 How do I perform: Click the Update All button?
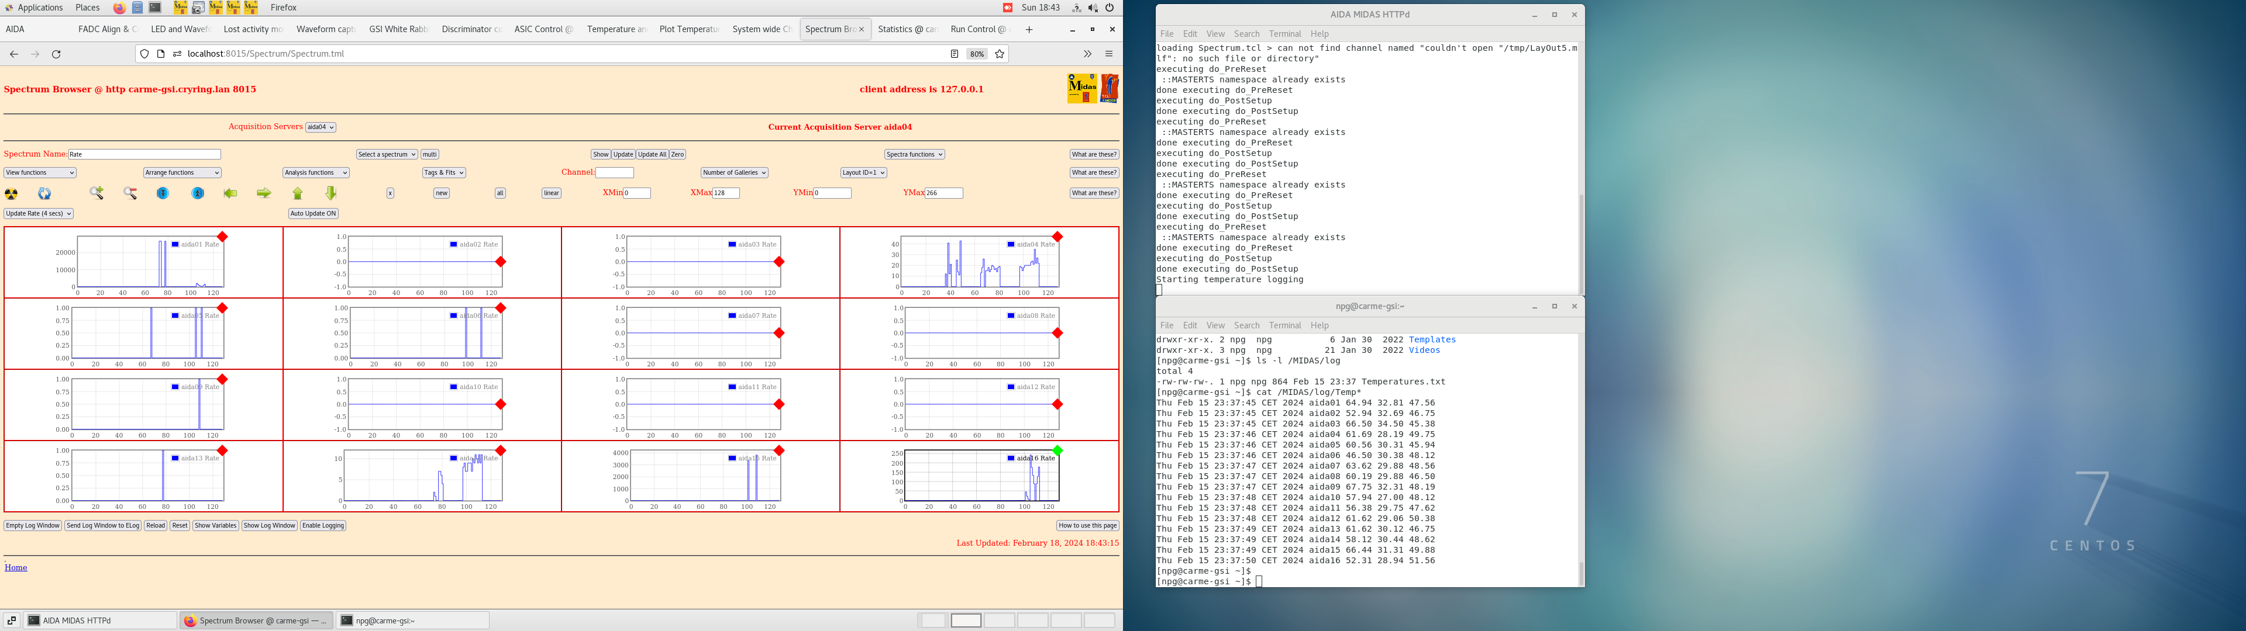[x=652, y=154]
